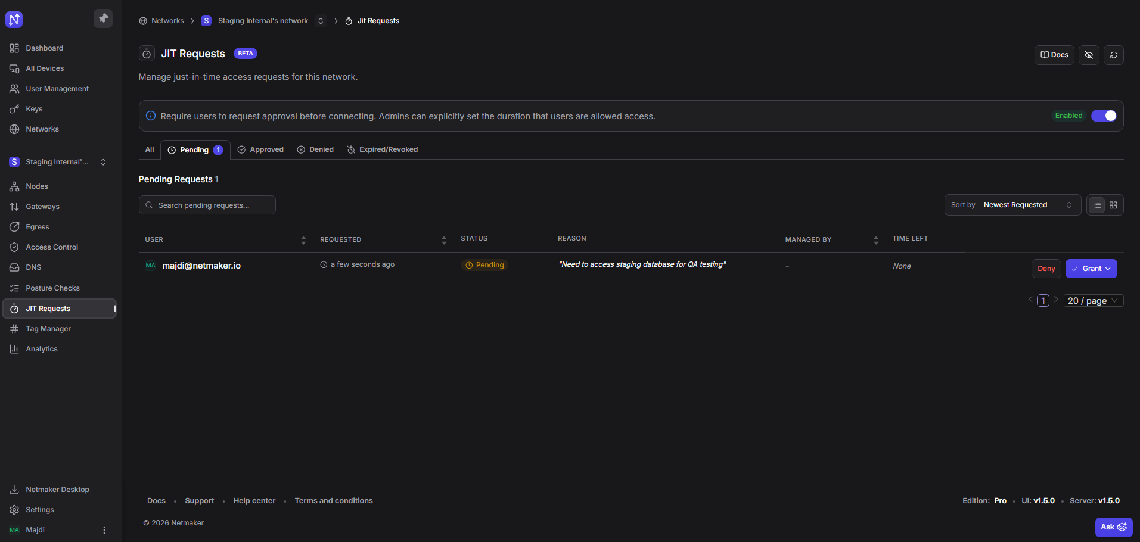Open the Sort by Newest Requested dropdown
The image size is (1140, 542).
coord(1012,205)
